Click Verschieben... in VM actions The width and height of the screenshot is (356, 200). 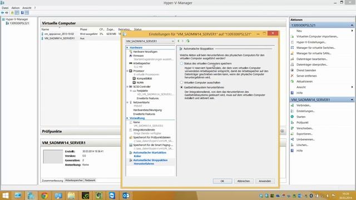(305, 128)
